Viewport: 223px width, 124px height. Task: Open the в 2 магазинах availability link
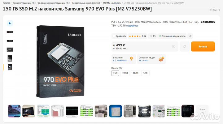(x=120, y=60)
